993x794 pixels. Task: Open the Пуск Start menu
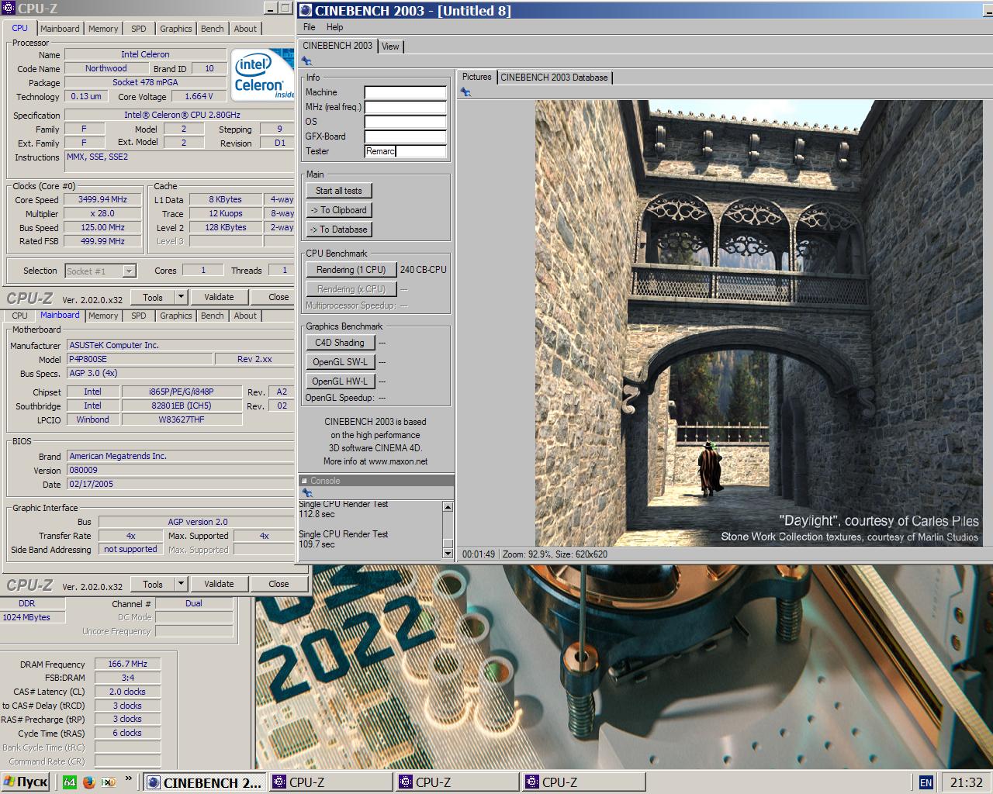tap(26, 782)
